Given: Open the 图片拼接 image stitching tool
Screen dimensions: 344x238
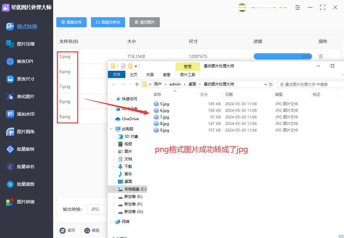Looking at the screenshot, I should [x=20, y=202].
